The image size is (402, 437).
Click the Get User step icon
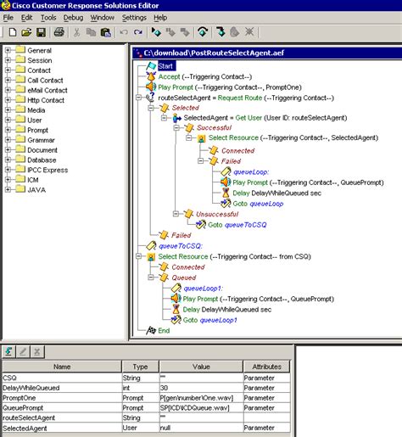pos(177,118)
